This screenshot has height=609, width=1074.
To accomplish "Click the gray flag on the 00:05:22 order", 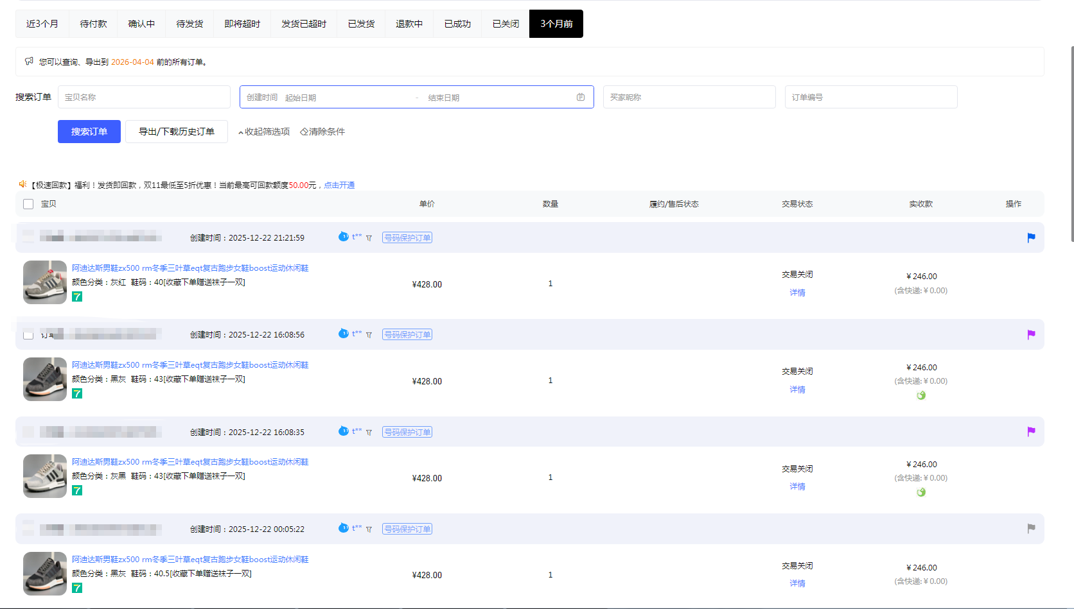I will pos(1031,529).
